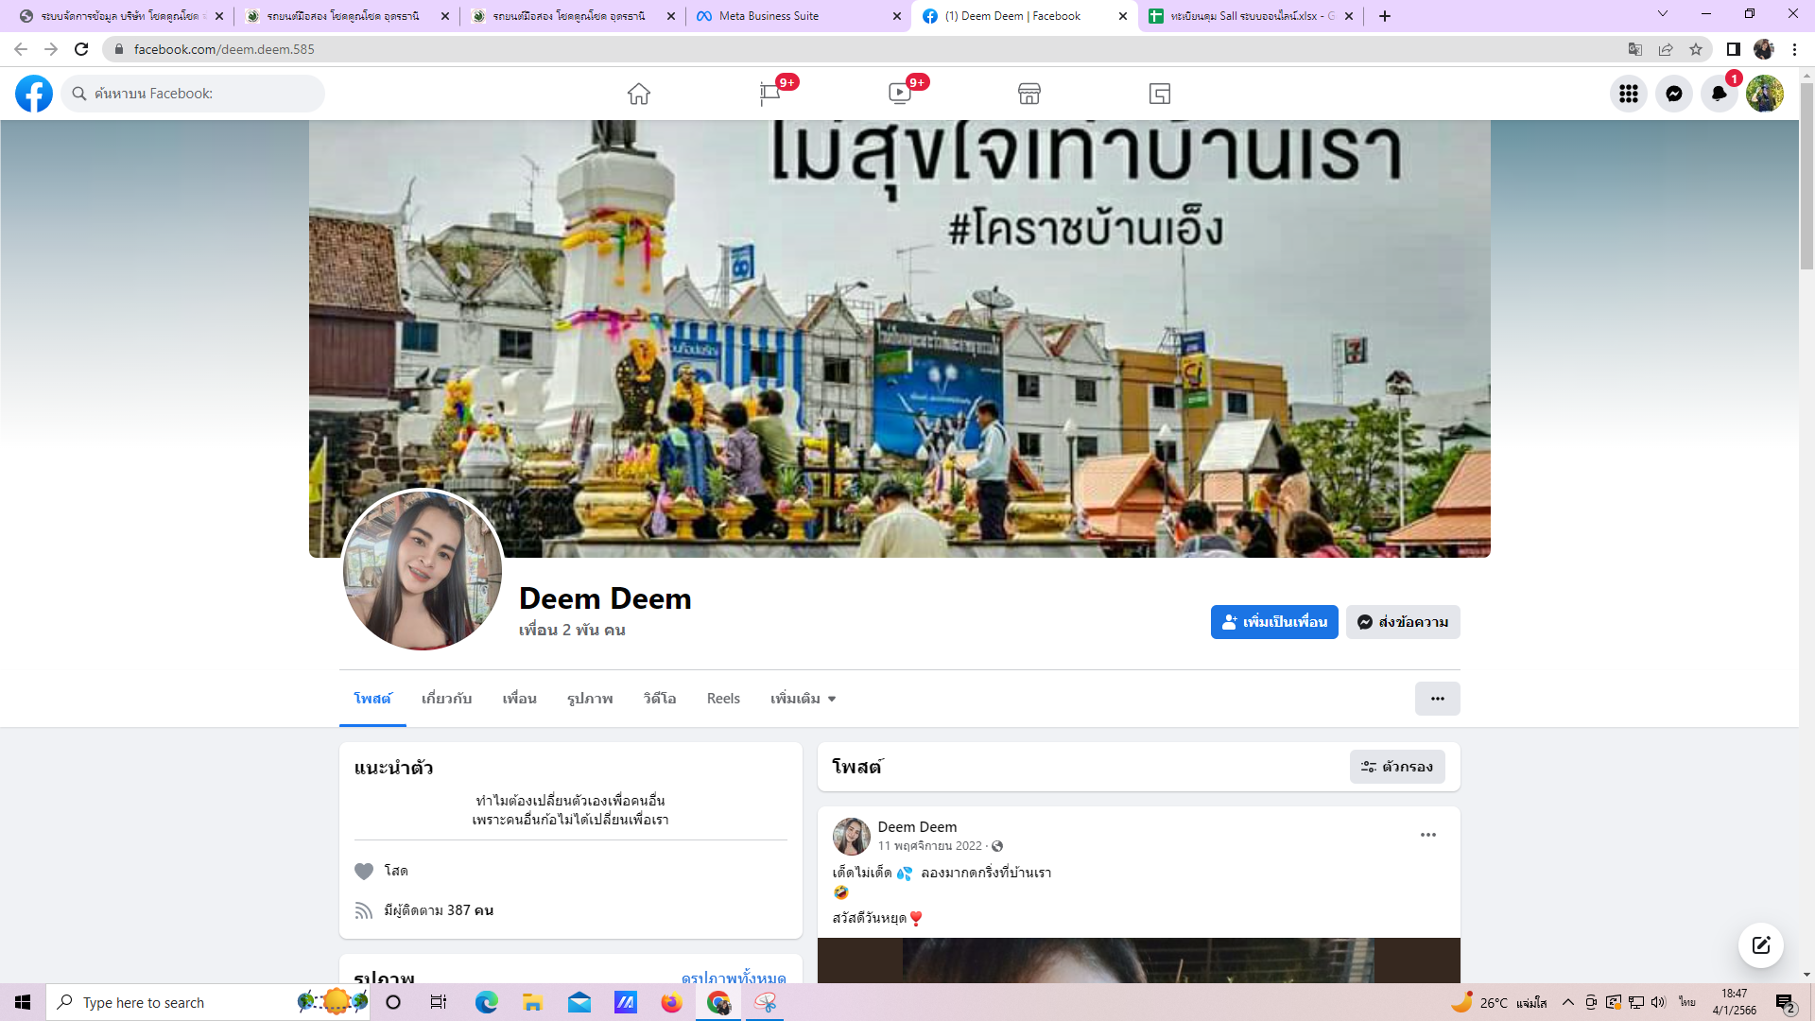Viewport: 1815px width, 1021px height.
Task: Open three-dot menu on Deem Deem post
Action: [x=1428, y=835]
